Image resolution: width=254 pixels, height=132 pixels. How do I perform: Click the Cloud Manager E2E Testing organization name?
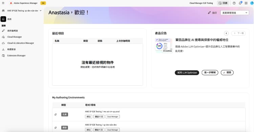[x=201, y=3]
